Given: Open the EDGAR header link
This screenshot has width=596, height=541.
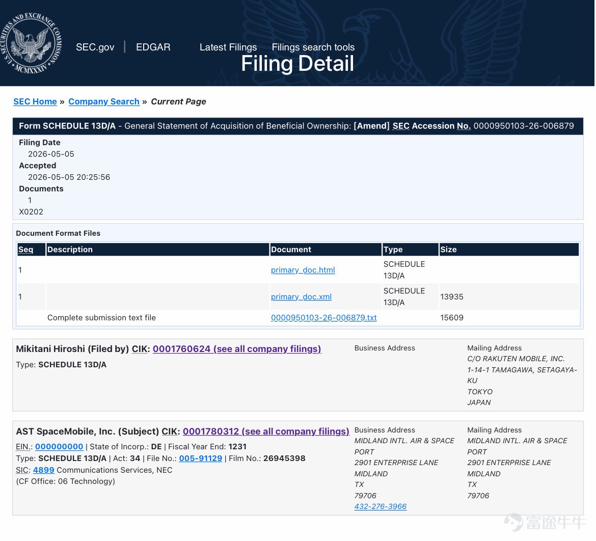Looking at the screenshot, I should (153, 47).
